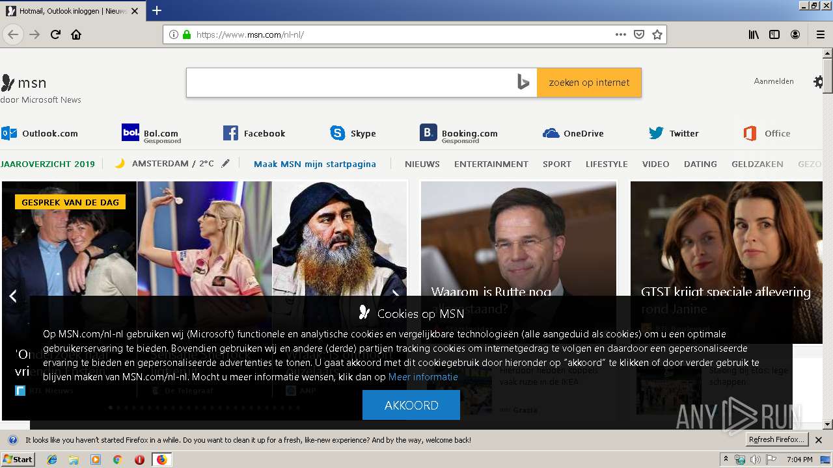Open Office shortcut
This screenshot has width=833, height=468.
click(x=767, y=133)
